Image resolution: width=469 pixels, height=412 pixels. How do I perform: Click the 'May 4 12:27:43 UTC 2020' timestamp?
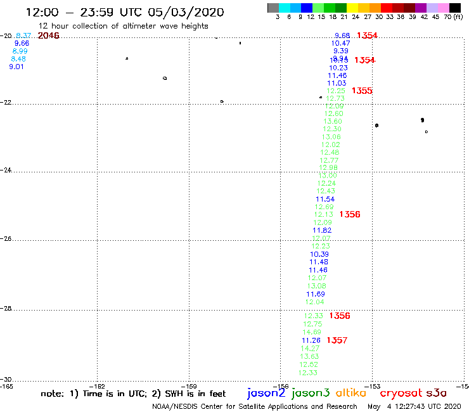click(x=414, y=406)
